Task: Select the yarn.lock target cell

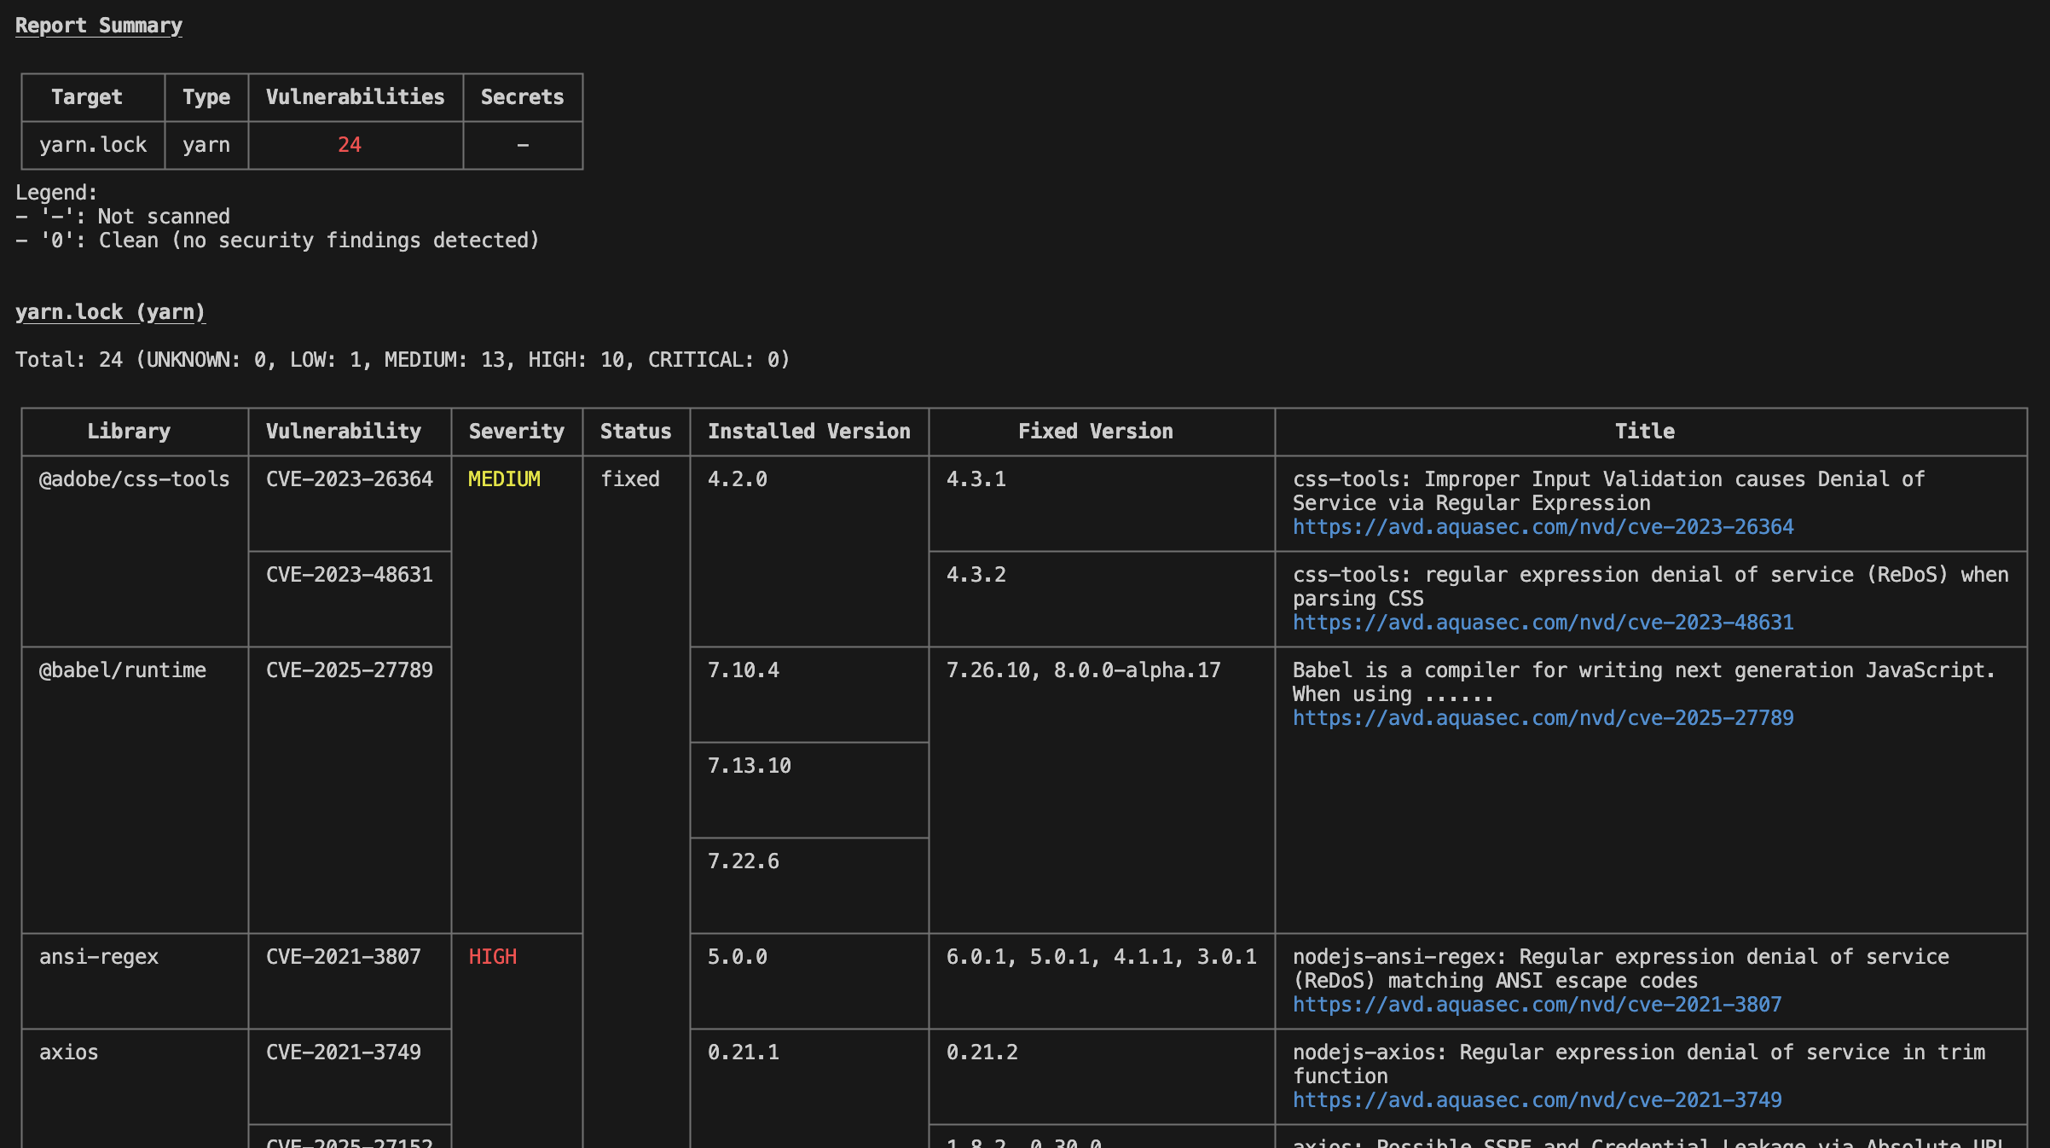Action: (x=93, y=145)
